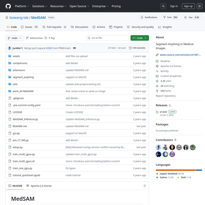Click the utils folder icon

pos(10,84)
